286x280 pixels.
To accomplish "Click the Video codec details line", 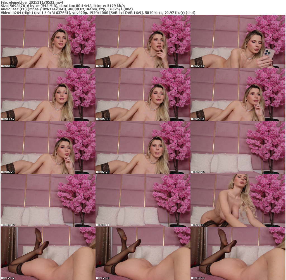I will tap(98, 13).
